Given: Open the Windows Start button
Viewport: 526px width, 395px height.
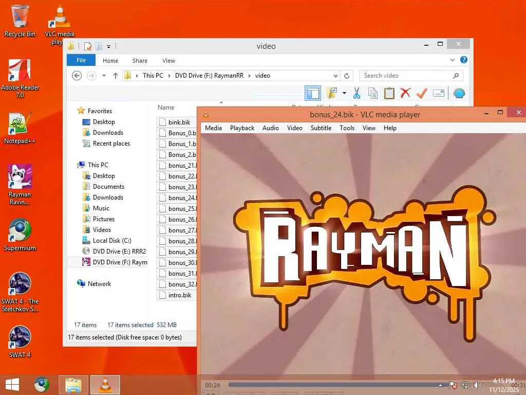Looking at the screenshot, I should pos(12,385).
